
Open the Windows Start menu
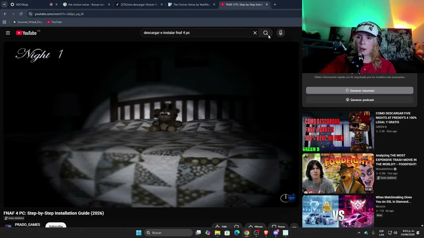coord(139,233)
